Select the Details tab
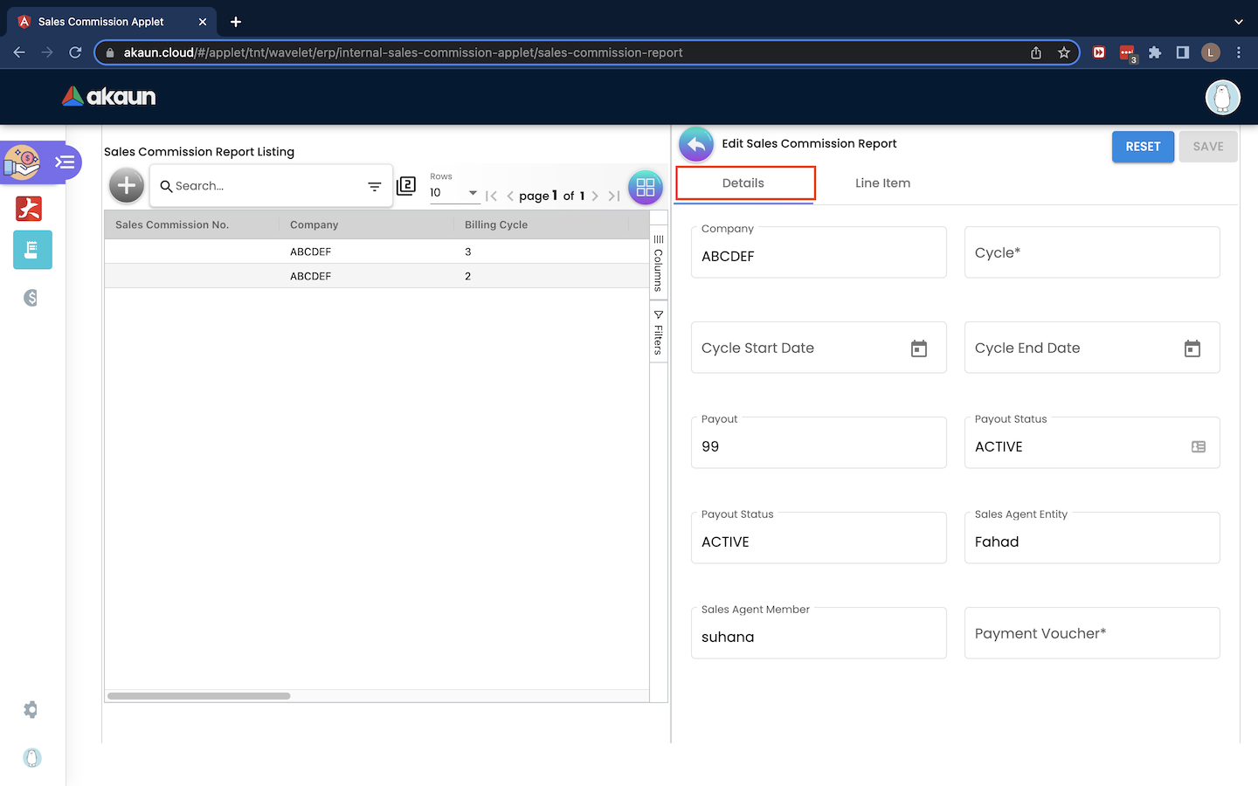 coord(743,183)
